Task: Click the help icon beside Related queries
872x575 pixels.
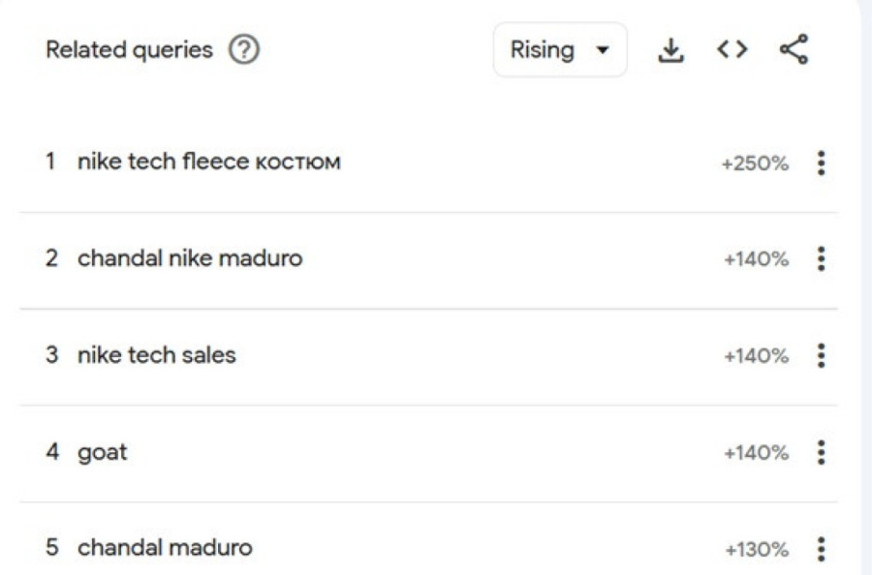Action: 244,50
